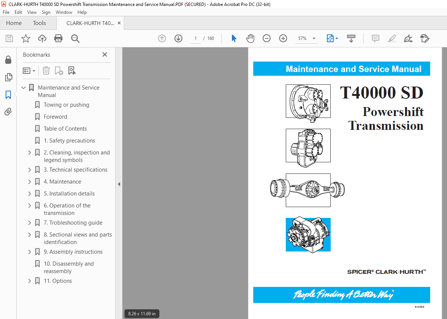The image size is (447, 319).
Task: Click the blue transmission image thumbnail on page
Action: (308, 235)
